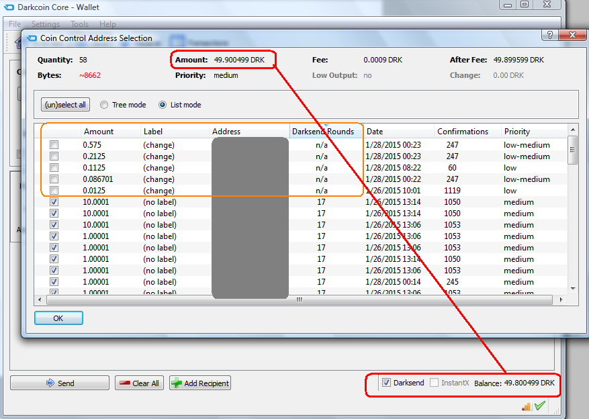Click confirmations value 60

point(452,167)
